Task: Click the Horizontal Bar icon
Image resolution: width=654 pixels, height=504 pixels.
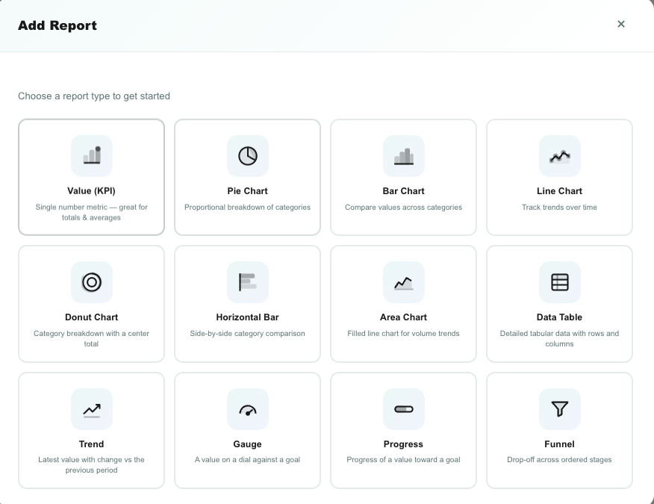Action: [247, 282]
